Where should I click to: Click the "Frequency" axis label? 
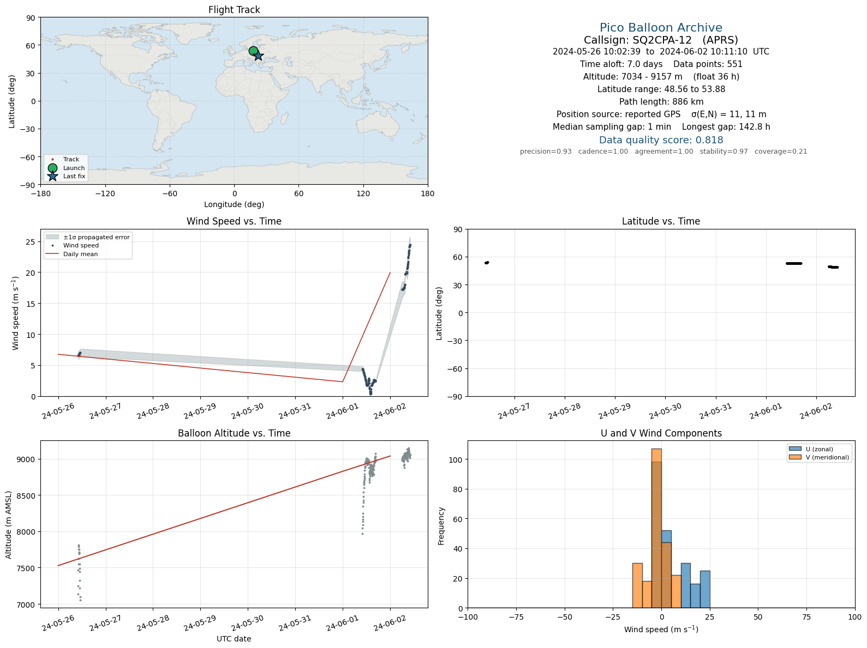point(441,526)
